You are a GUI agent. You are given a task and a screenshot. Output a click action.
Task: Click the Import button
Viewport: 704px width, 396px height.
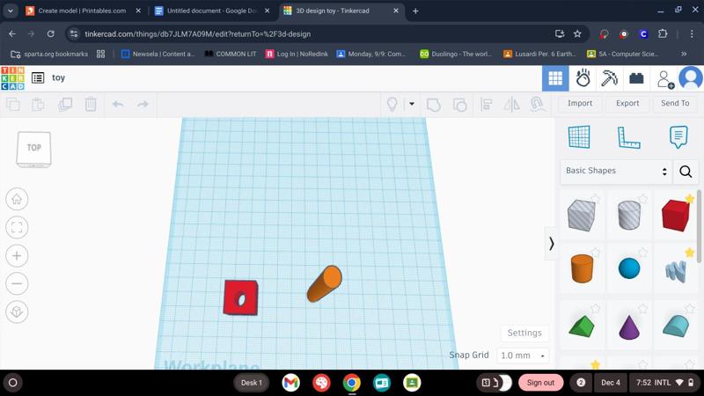580,103
